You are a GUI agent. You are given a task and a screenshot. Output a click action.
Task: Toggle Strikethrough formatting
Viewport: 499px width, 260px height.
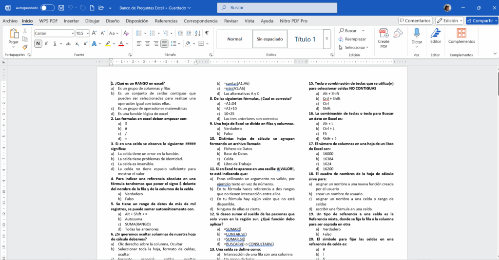pos(68,43)
